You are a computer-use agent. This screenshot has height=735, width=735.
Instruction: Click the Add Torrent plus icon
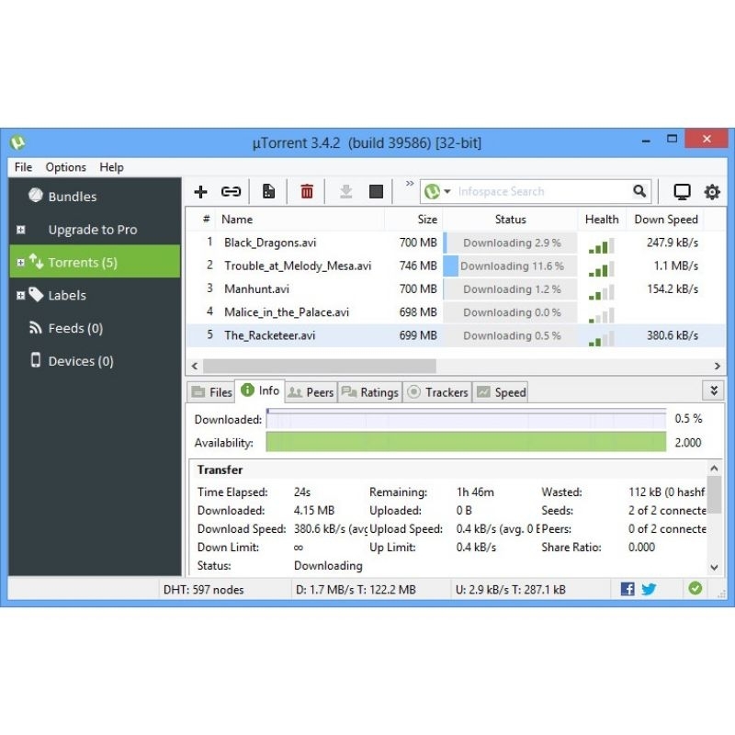click(x=200, y=192)
